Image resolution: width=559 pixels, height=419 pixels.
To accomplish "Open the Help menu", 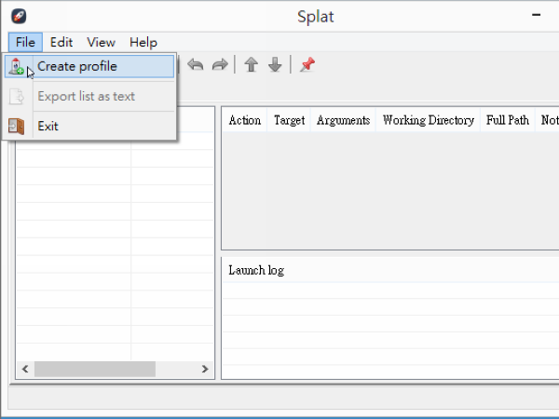I will click(143, 42).
